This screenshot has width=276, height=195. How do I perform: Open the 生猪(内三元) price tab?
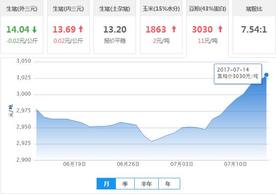pyautogui.click(x=68, y=27)
